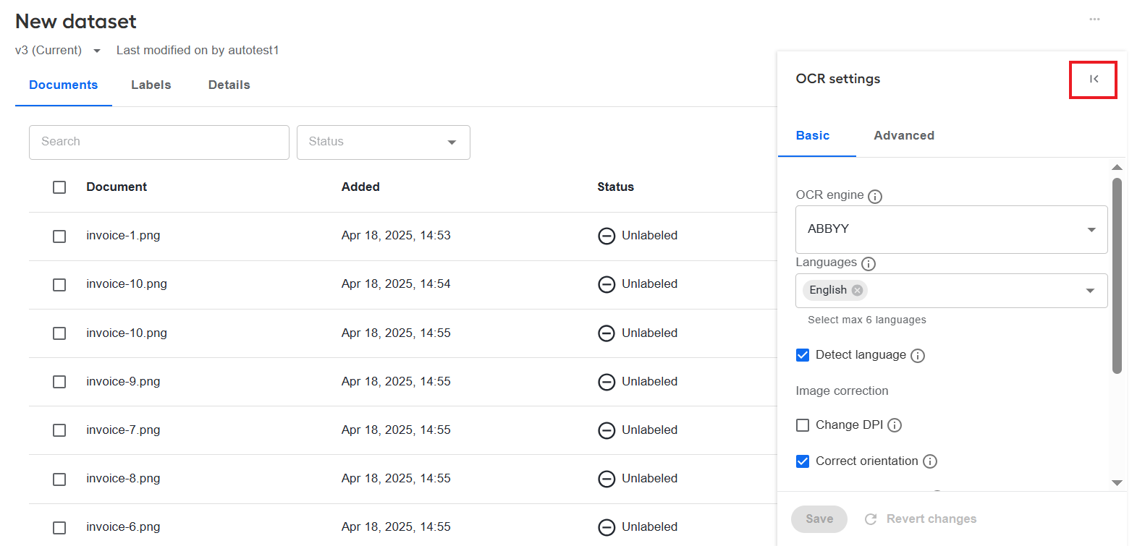The image size is (1145, 546).
Task: Switch to the Labels tab
Action: click(x=151, y=85)
